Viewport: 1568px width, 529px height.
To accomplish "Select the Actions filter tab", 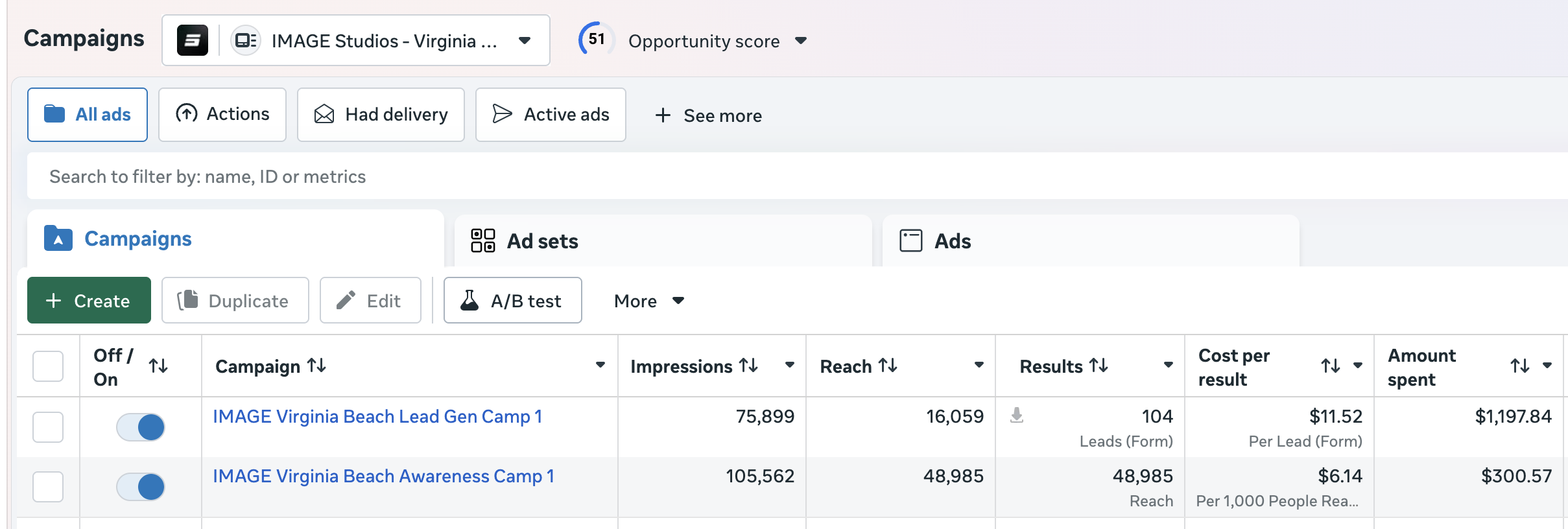I will pos(222,115).
